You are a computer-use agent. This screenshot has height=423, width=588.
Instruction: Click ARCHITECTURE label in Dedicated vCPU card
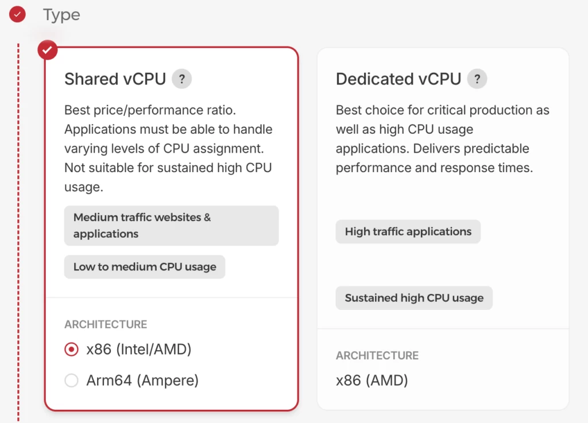click(377, 355)
